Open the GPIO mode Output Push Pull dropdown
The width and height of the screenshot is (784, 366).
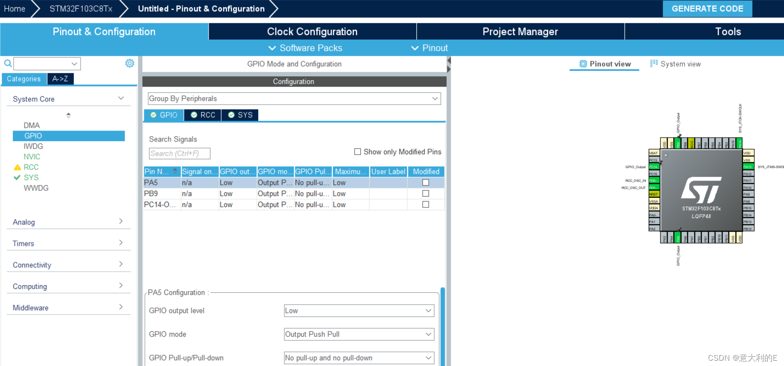pyautogui.click(x=359, y=334)
